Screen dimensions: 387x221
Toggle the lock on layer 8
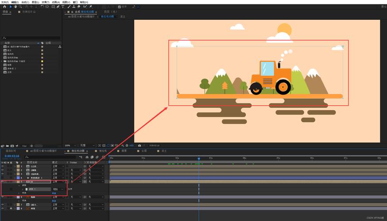point(11,208)
